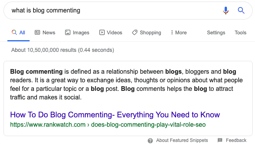Click the question mark help icon
The height and width of the screenshot is (147, 255).
coord(150,140)
